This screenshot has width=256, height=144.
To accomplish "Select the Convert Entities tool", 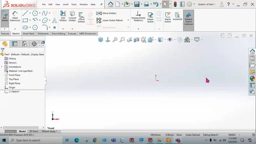I will (x=72, y=17).
